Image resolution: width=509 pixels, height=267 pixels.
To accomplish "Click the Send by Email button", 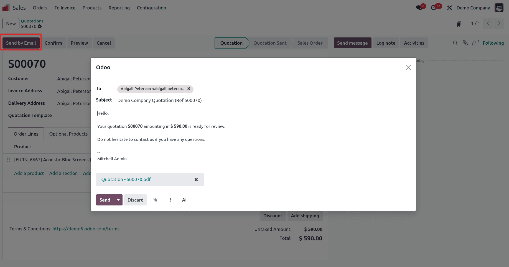I will tap(21, 43).
